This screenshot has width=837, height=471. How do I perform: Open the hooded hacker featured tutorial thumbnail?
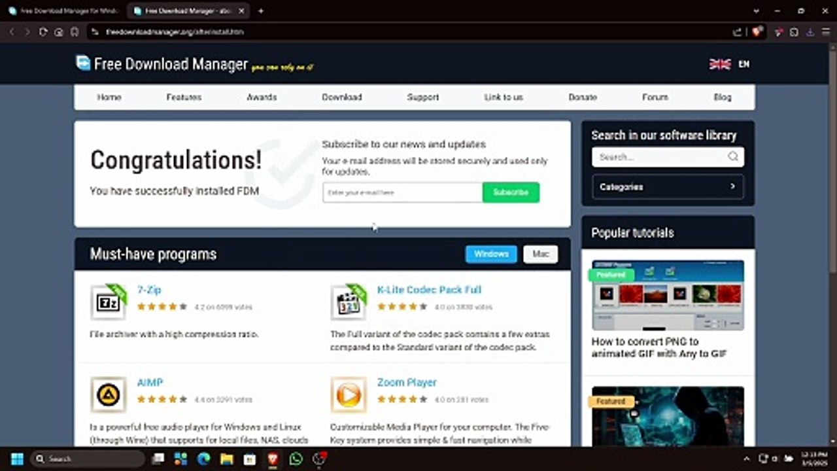click(x=668, y=417)
